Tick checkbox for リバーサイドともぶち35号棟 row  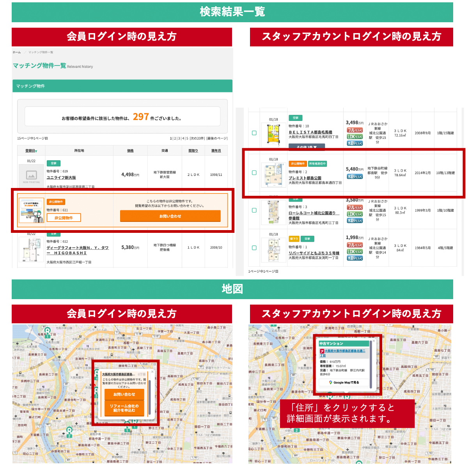tap(254, 248)
